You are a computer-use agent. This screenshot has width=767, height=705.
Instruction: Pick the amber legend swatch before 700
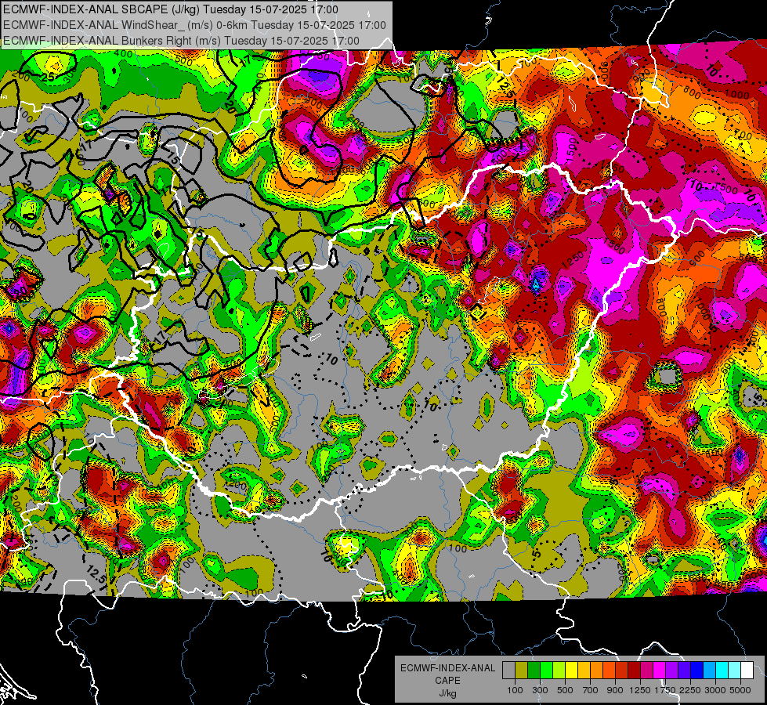pyautogui.click(x=584, y=671)
